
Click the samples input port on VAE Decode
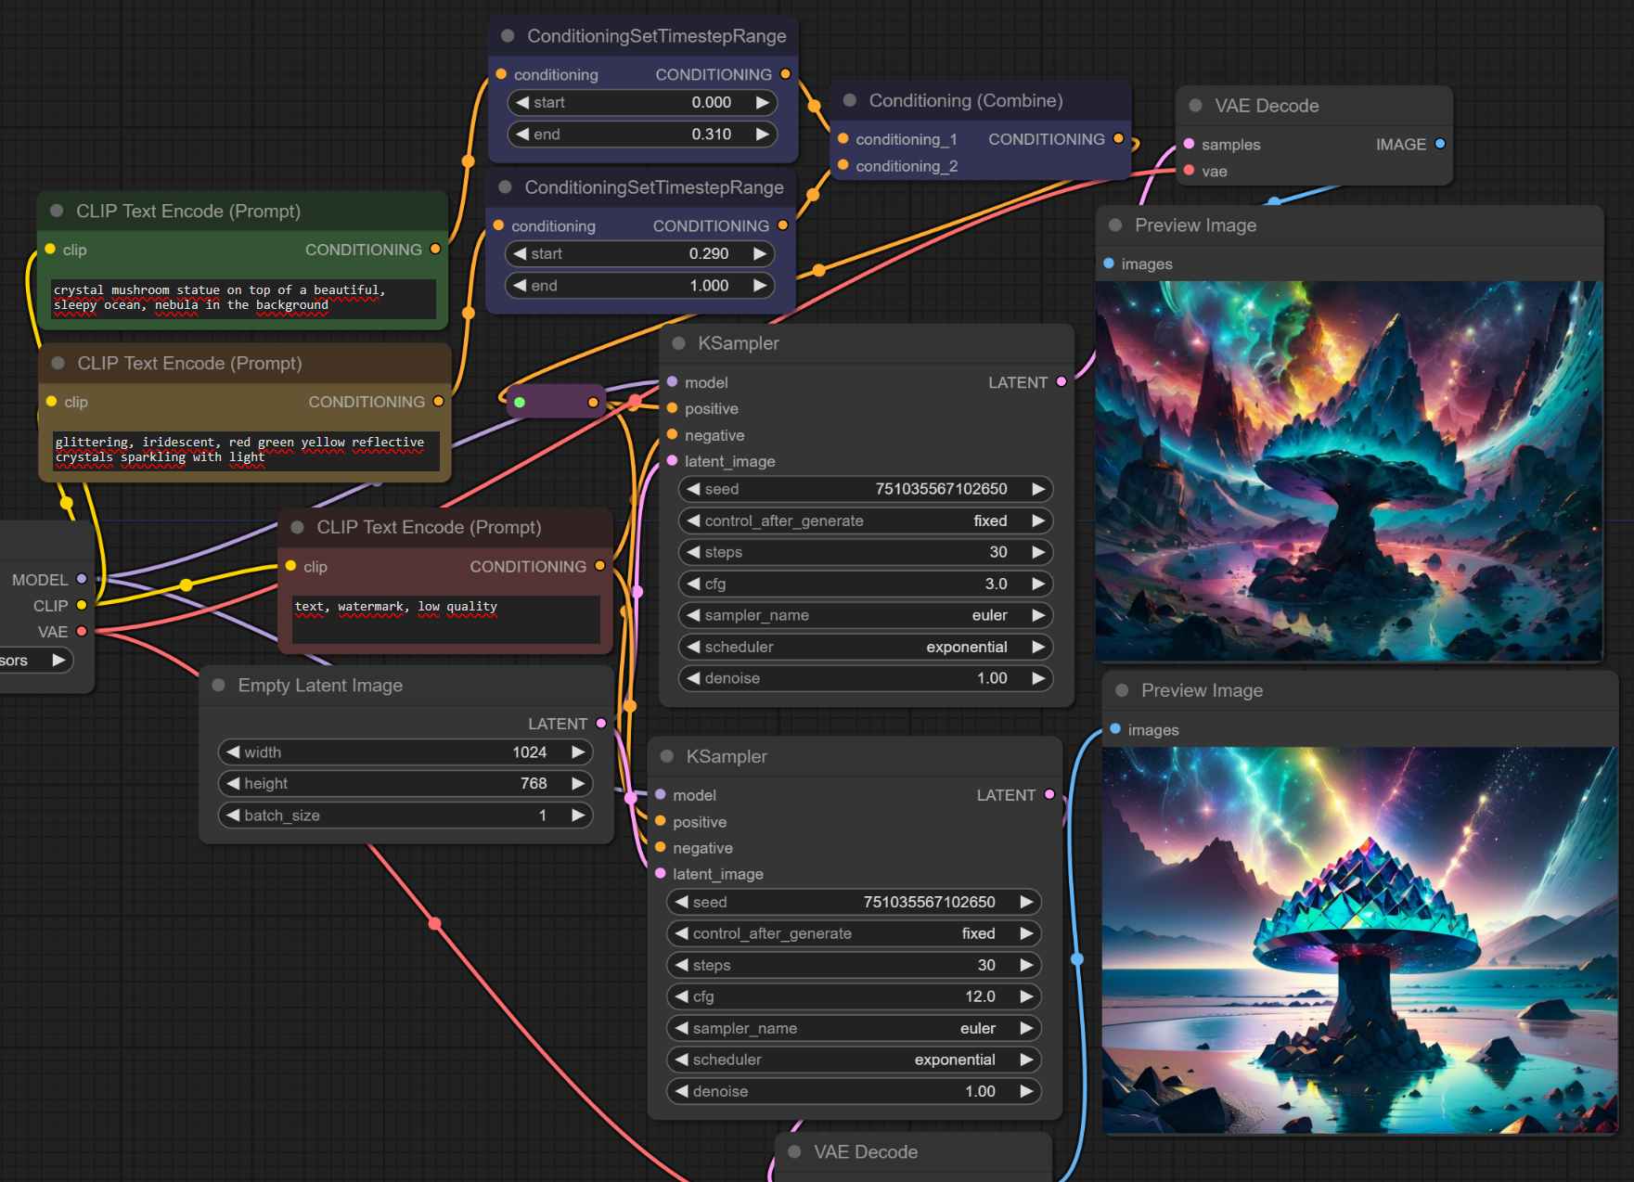1189,144
